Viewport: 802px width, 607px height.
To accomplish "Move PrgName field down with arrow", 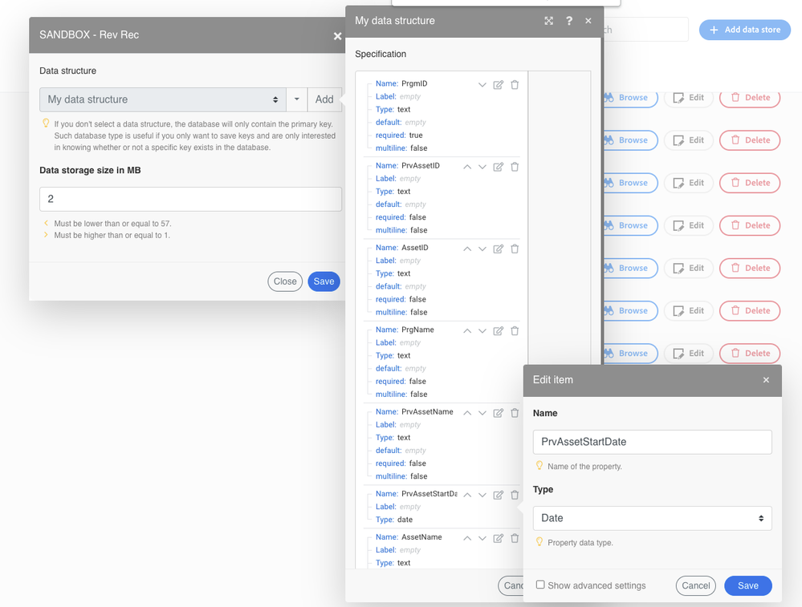I will (482, 331).
